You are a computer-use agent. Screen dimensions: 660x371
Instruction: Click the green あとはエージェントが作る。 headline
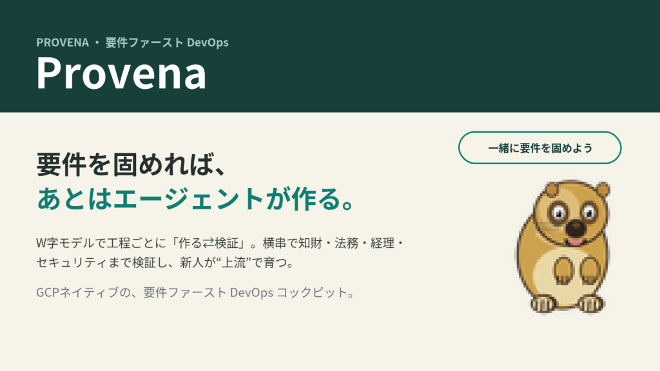[196, 198]
